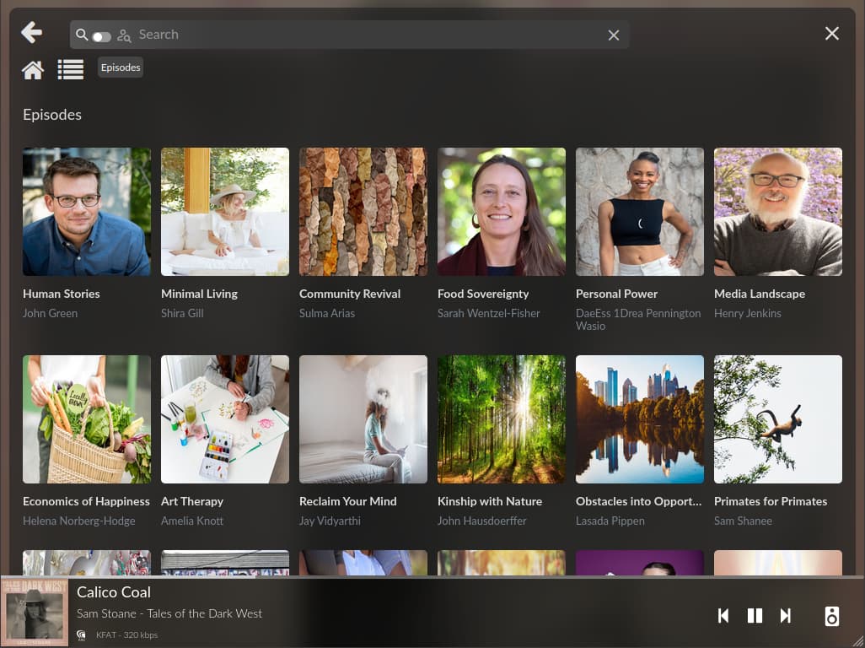
Task: Select the Community Revival episode artwork
Action: point(363,212)
